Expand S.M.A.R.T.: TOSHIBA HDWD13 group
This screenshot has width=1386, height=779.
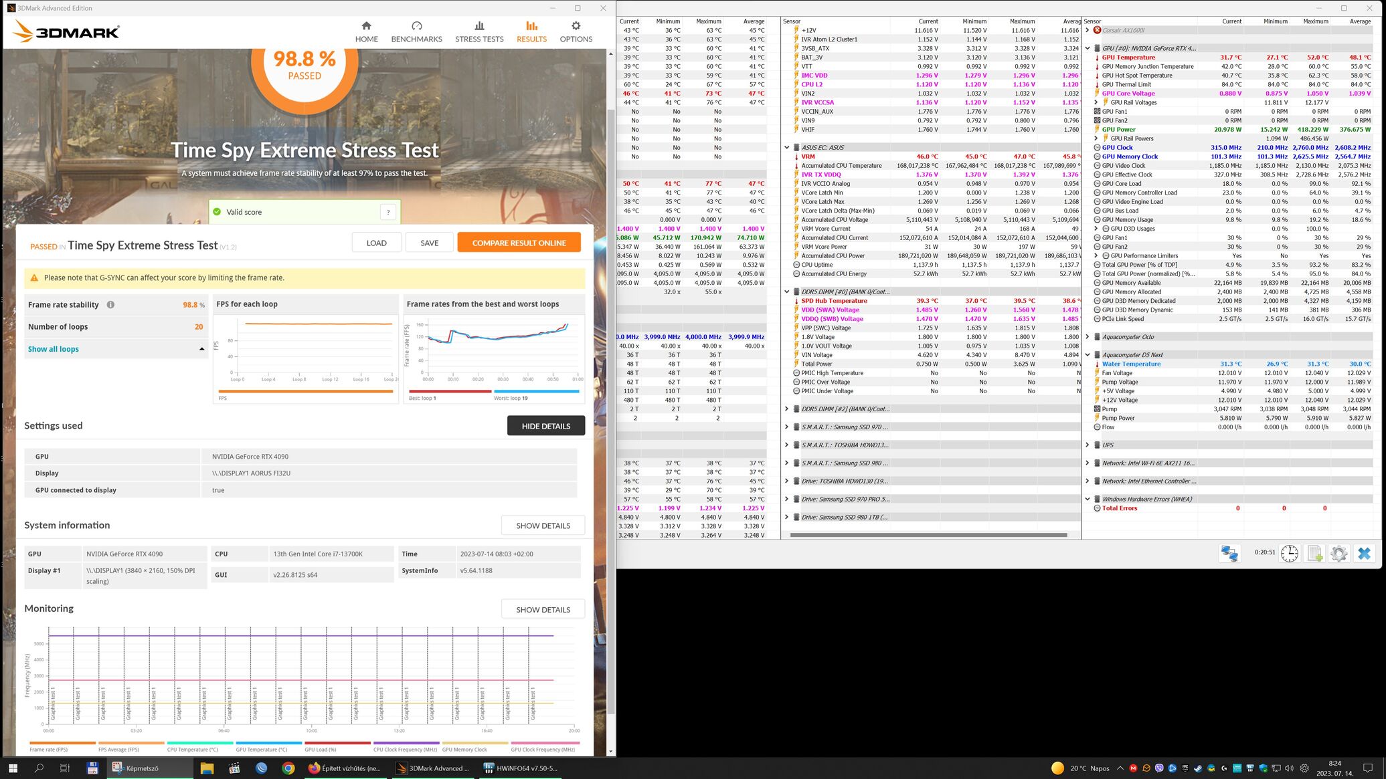point(787,445)
